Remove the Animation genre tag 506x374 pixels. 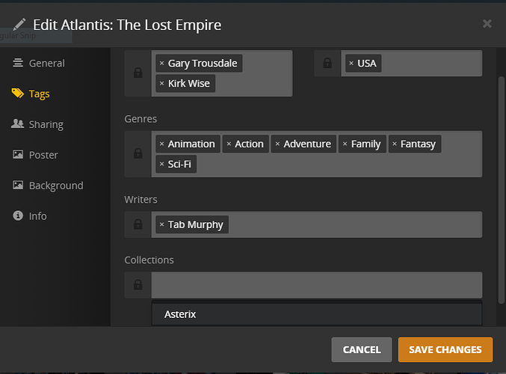click(x=161, y=144)
